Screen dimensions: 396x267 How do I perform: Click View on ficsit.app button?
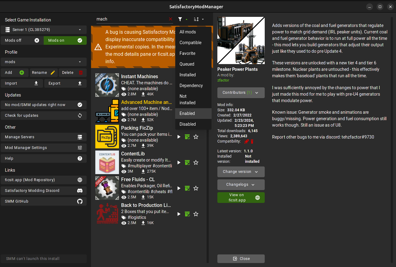click(x=241, y=197)
